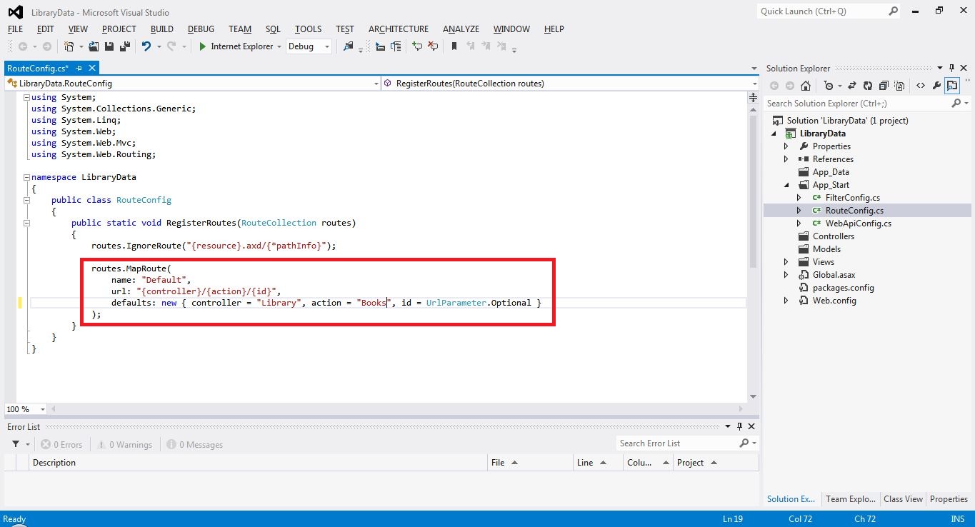Screen dimensions: 975x527
Task: Open the Internet Explorer browser dropdown arrow
Action: click(279, 46)
